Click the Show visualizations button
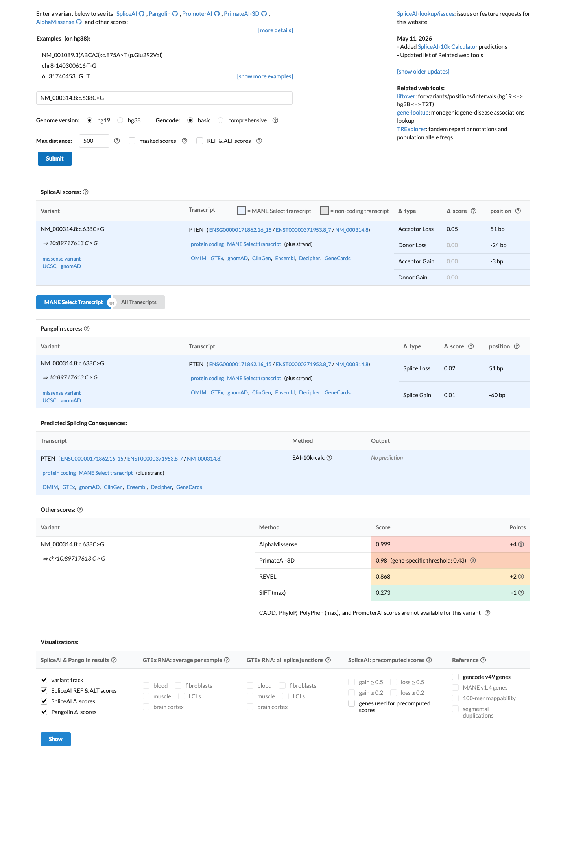The image size is (572, 866). pos(55,739)
